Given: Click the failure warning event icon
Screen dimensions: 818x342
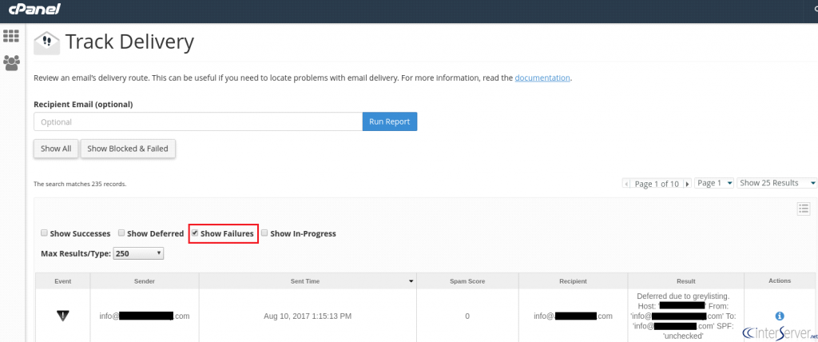Looking at the screenshot, I should pos(63,316).
